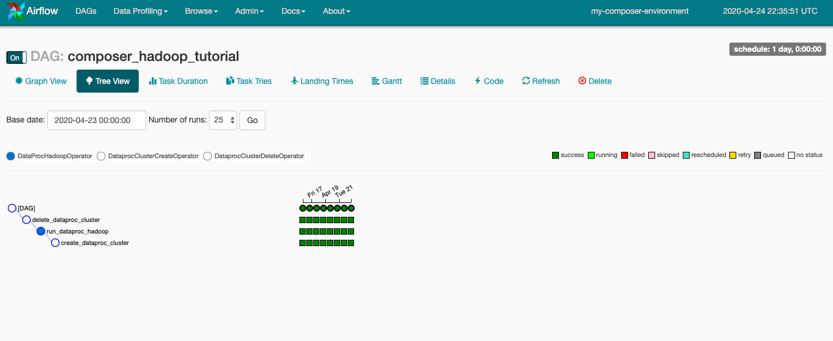The width and height of the screenshot is (833, 341).
Task: Refresh the DAG with the Refresh icon
Action: point(526,81)
